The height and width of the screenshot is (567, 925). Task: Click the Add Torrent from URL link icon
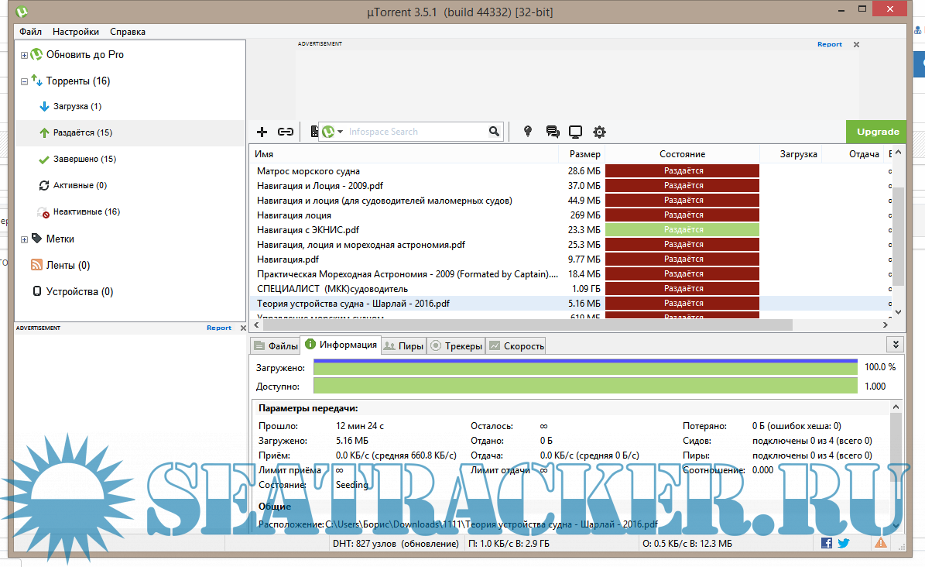286,132
